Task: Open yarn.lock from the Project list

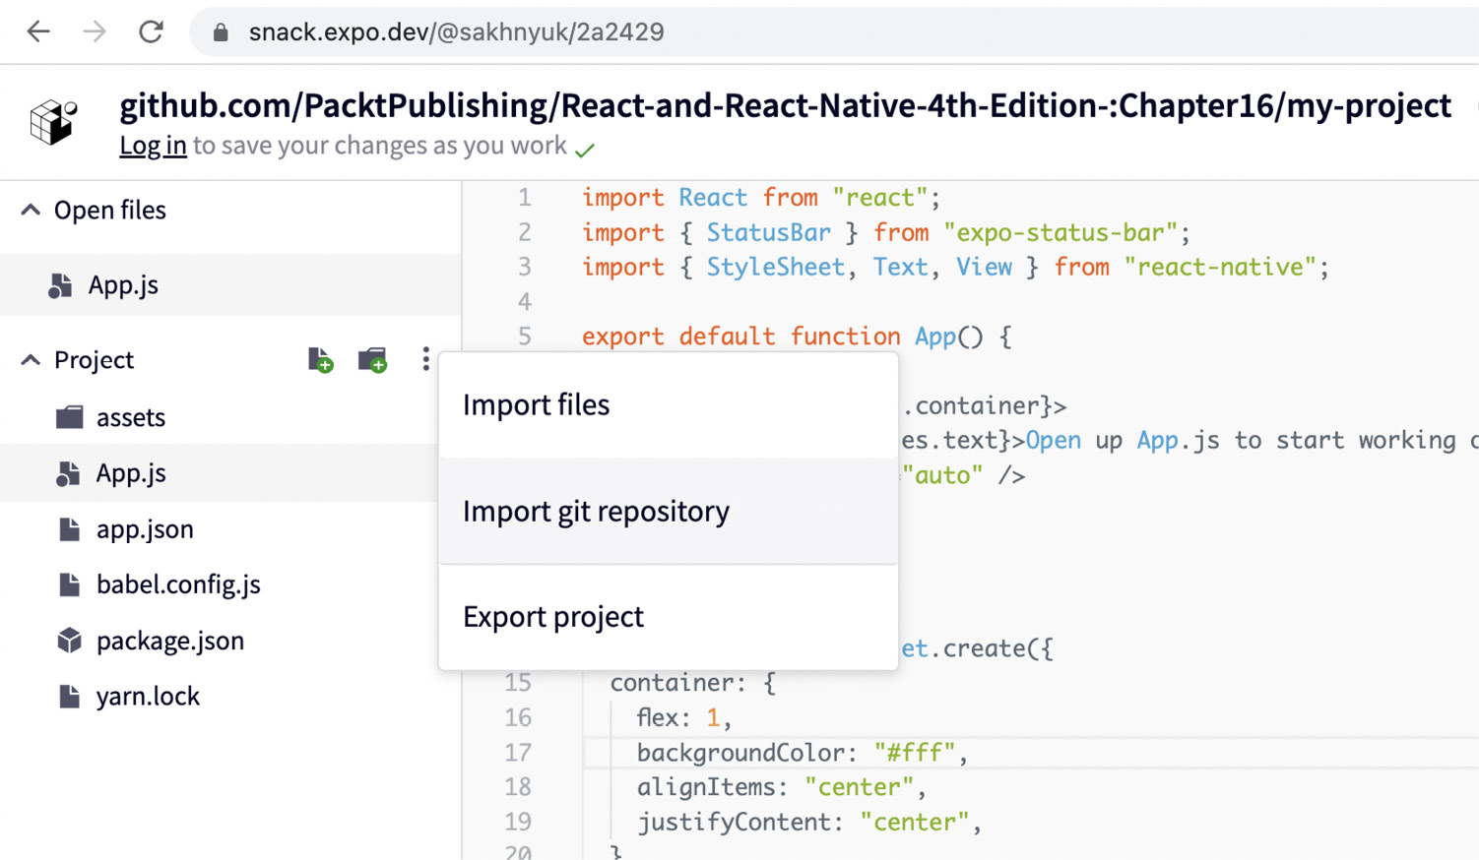Action: point(149,696)
